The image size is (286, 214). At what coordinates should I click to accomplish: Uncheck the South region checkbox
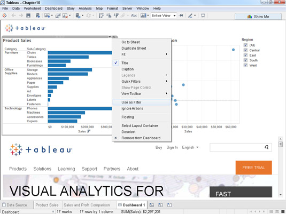(x=245, y=60)
